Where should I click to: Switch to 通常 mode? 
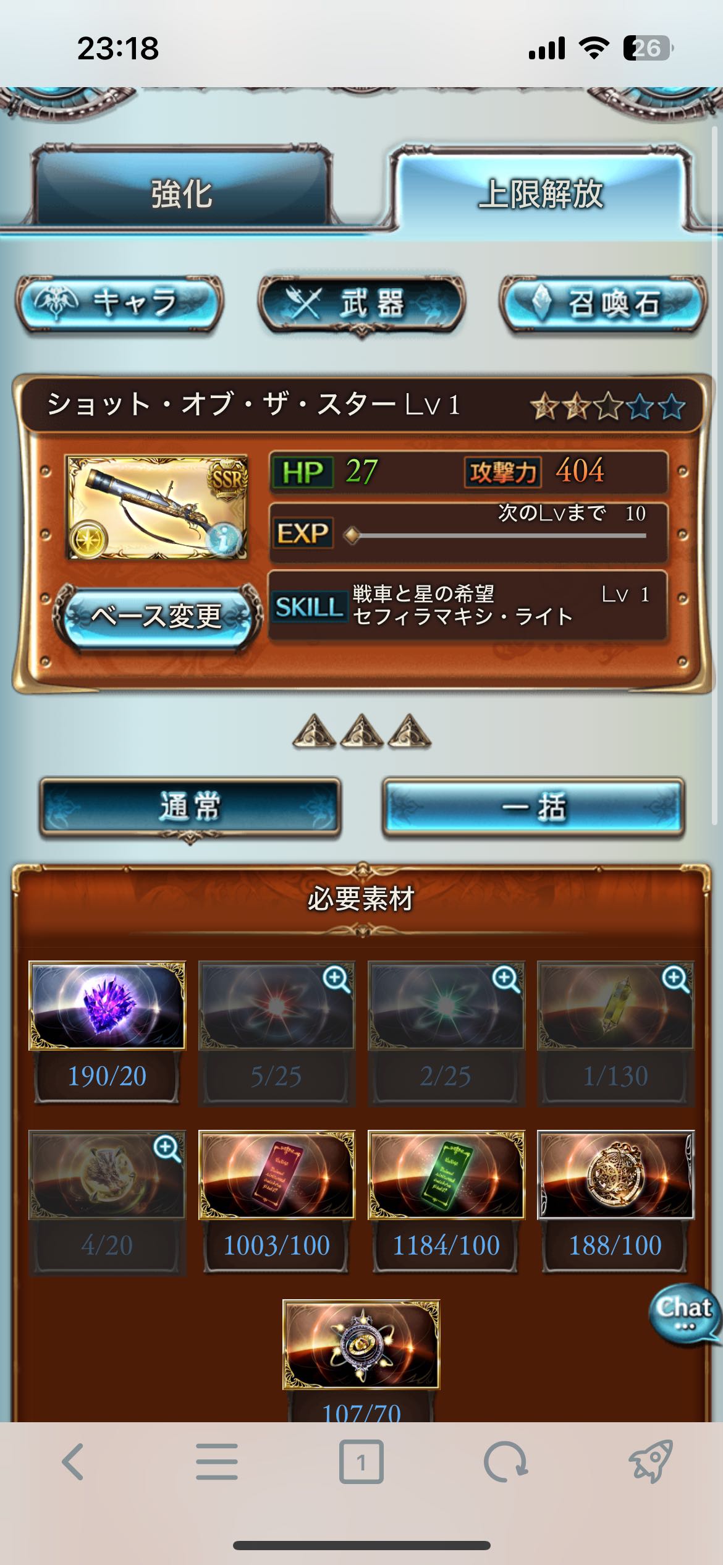coord(190,807)
